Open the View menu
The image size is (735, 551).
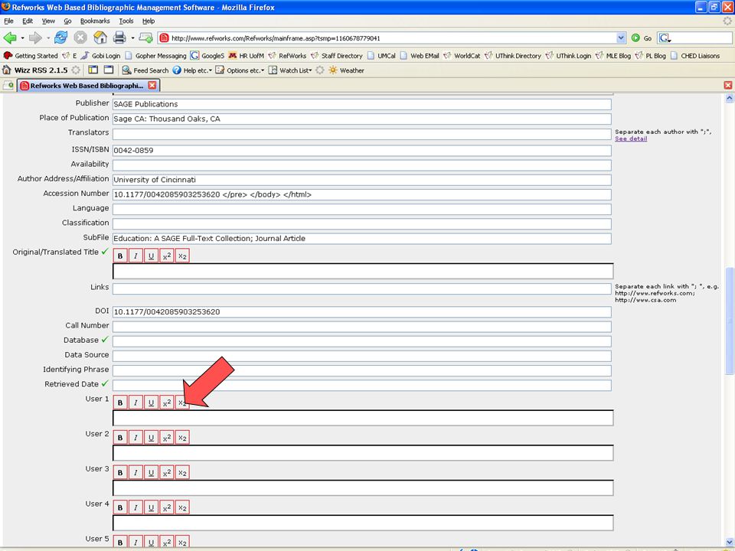coord(48,21)
